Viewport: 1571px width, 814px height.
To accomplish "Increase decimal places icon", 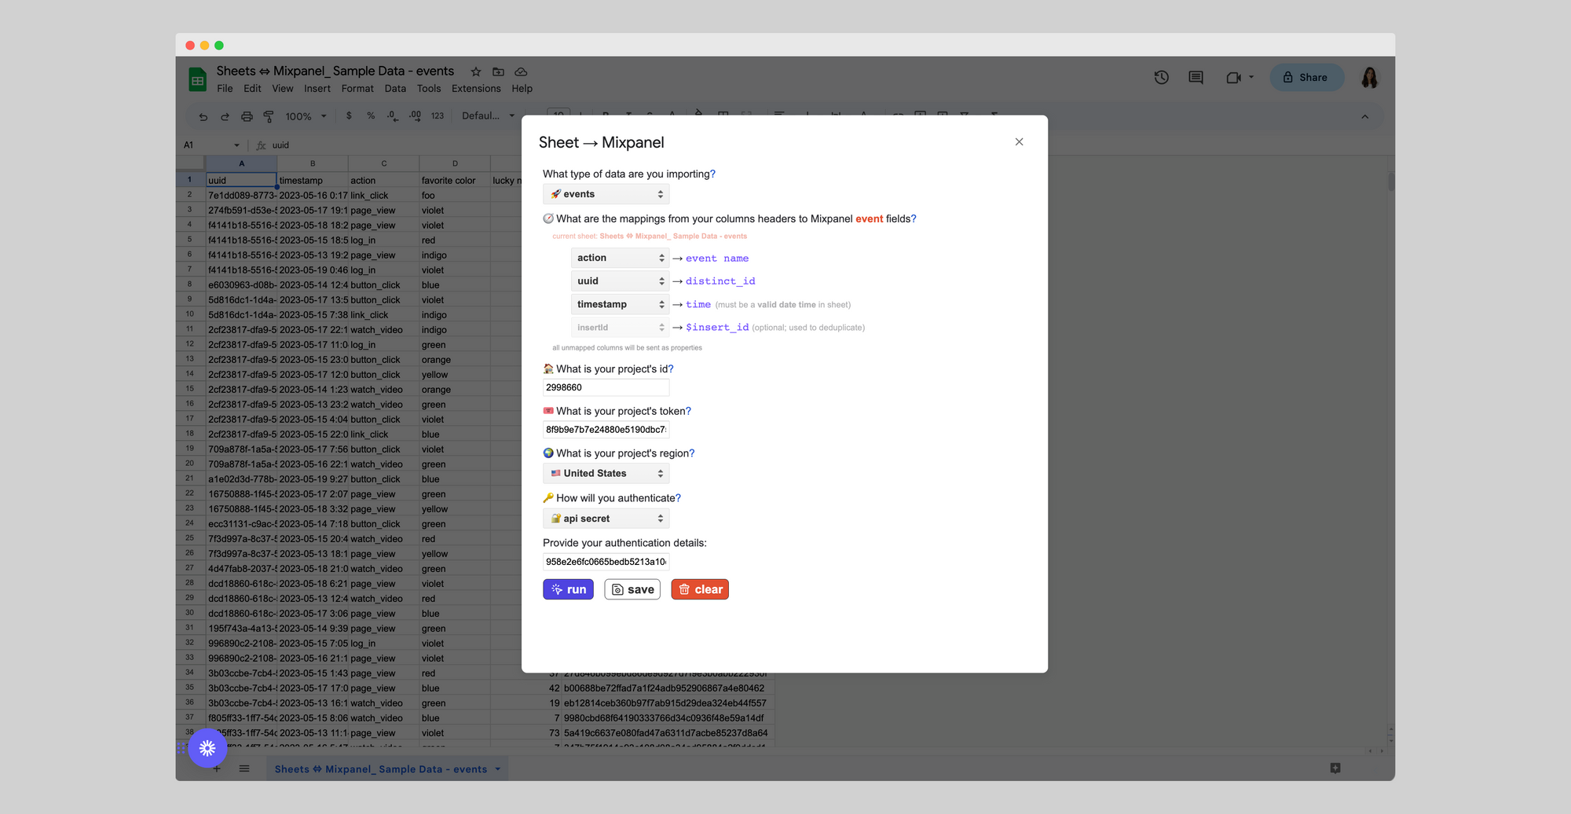I will 415,115.
